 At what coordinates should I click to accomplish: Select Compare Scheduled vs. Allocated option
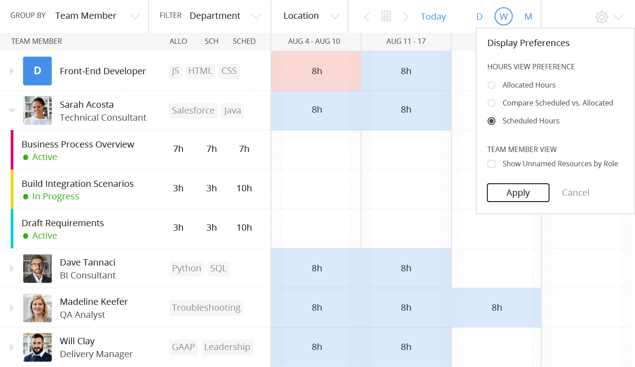(x=491, y=103)
